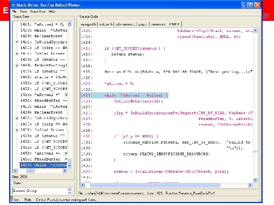Open the View menu
The image size is (274, 205).
point(23,11)
